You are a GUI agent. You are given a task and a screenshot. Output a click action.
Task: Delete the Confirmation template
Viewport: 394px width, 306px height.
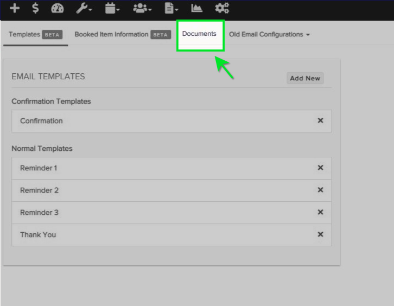(320, 120)
